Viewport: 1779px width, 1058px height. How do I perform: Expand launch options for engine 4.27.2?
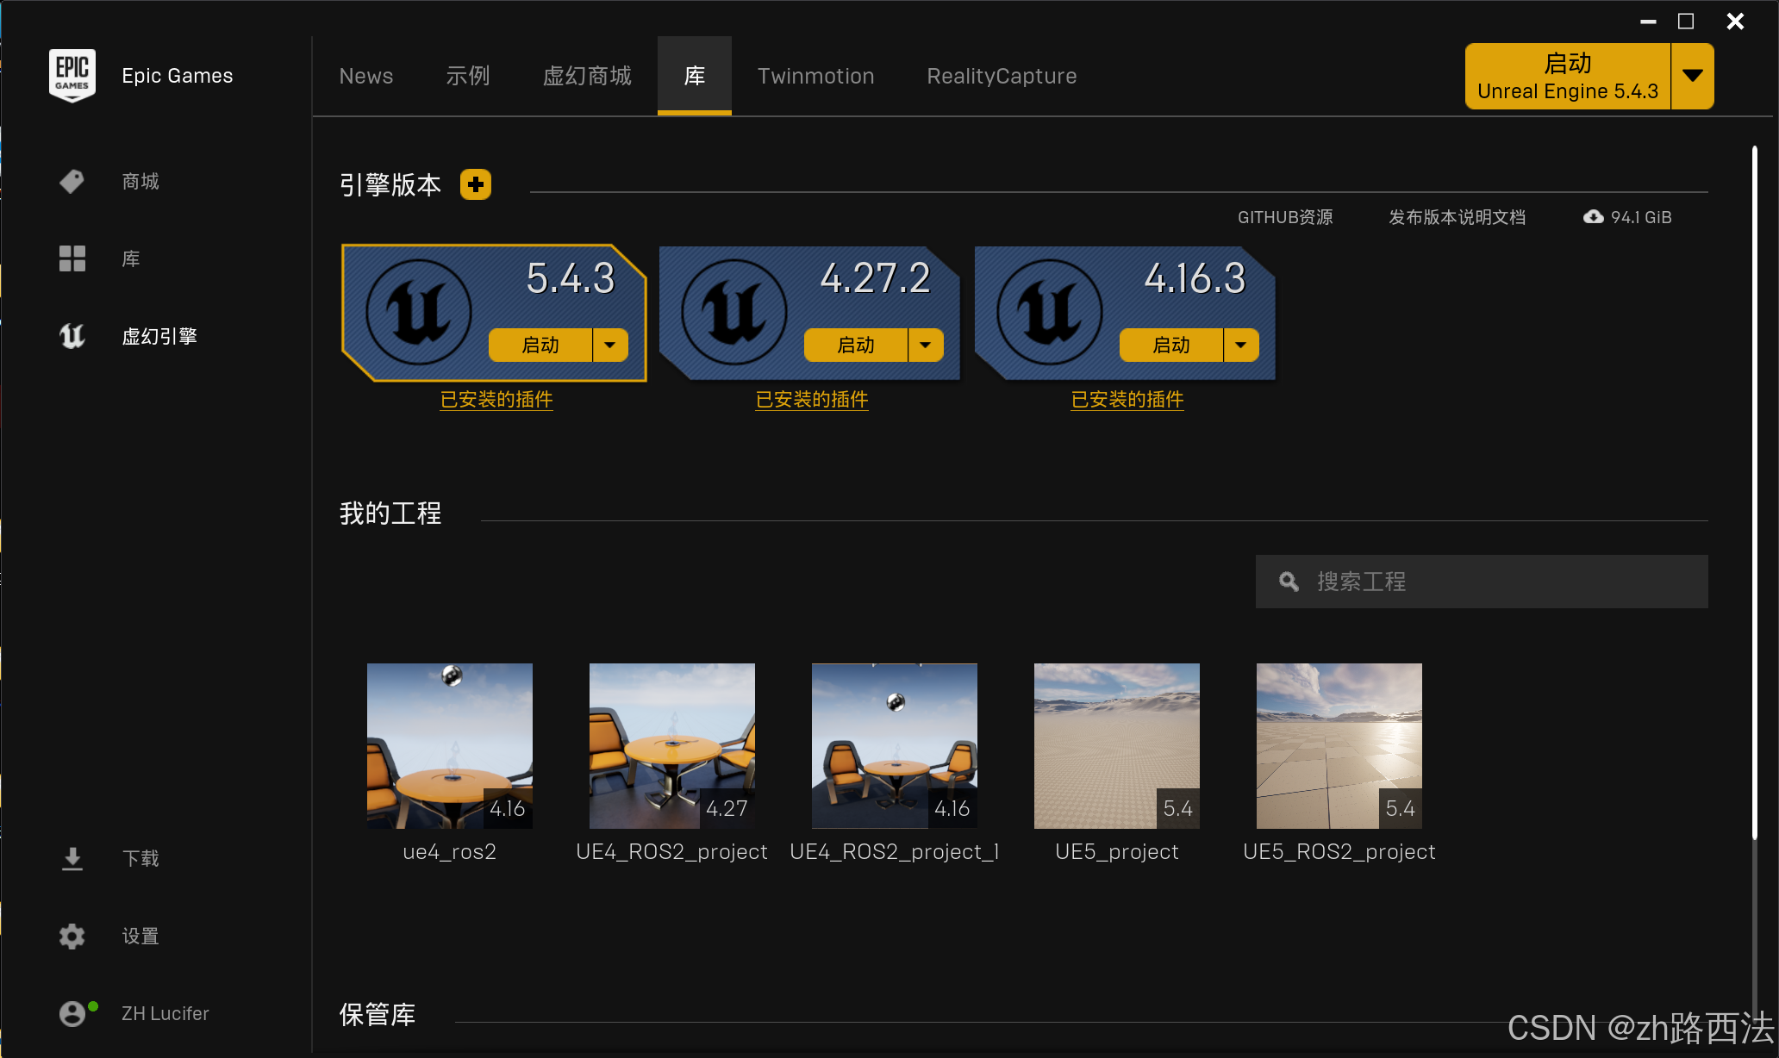926,345
